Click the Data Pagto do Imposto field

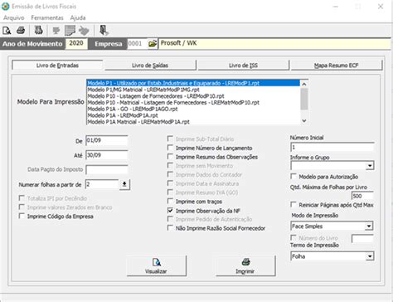click(x=107, y=169)
